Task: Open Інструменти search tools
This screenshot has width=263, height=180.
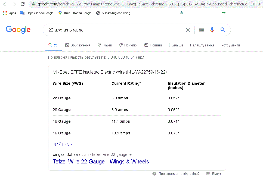Action: click(x=230, y=45)
